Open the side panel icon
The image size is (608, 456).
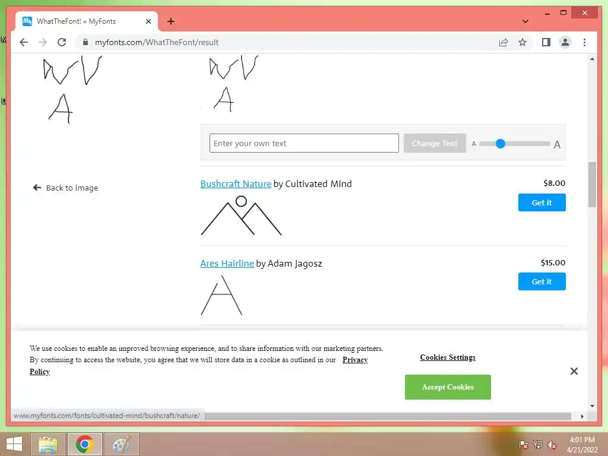546,42
